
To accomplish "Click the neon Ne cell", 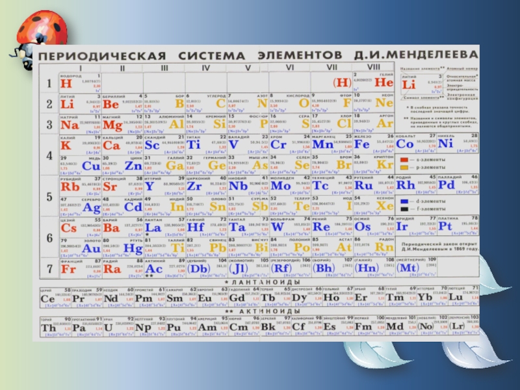I will (373, 103).
